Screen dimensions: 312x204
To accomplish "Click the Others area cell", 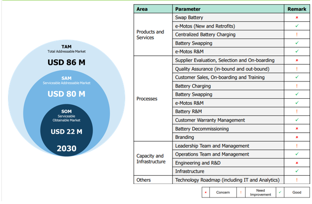I will coord(153,180).
